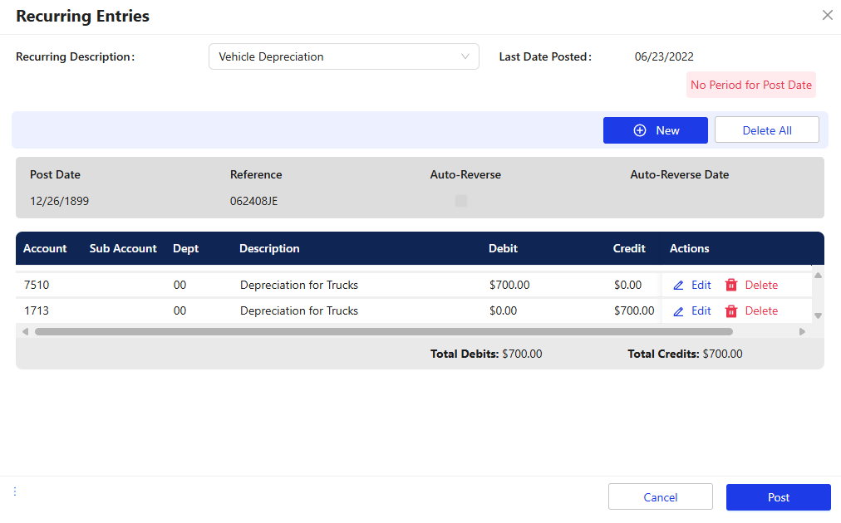The height and width of the screenshot is (523, 841).
Task: Click the Total Debits amount
Action: pos(522,354)
